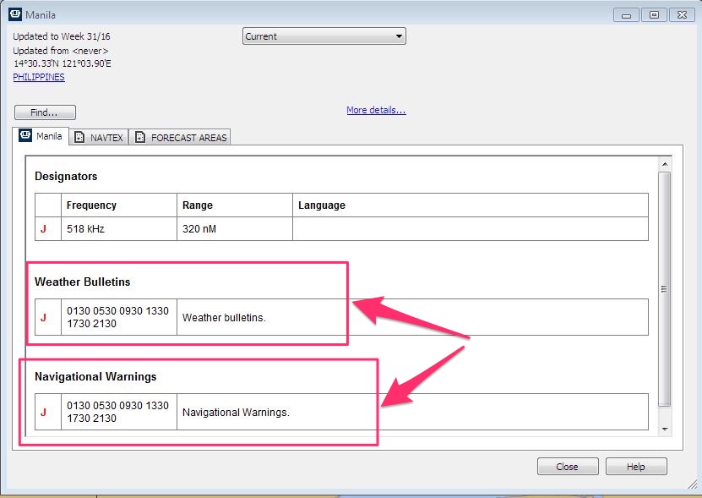The image size is (702, 498).
Task: Select the Manila tab
Action: 41,136
